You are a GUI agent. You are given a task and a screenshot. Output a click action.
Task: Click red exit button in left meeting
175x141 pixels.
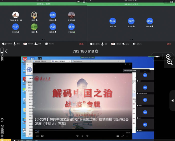click(x=81, y=44)
